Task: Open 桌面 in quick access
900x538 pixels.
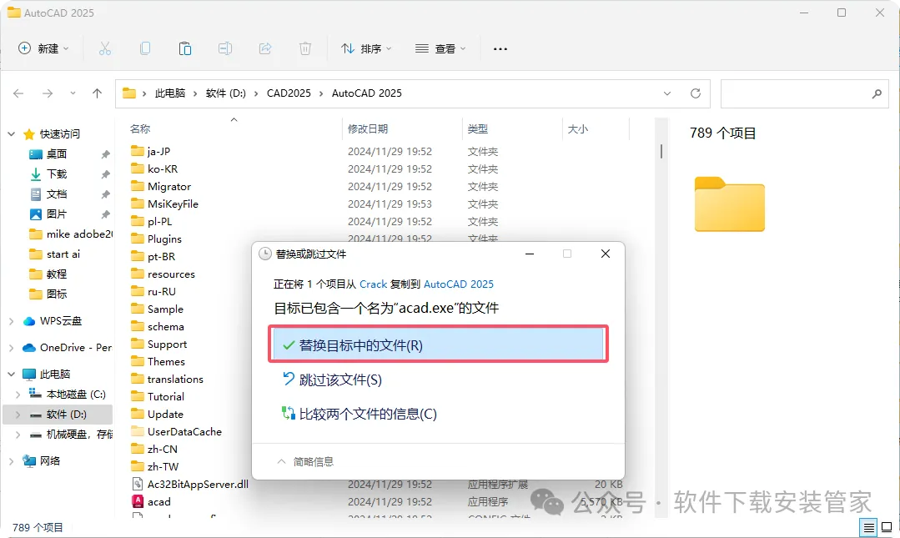Action: [56, 153]
